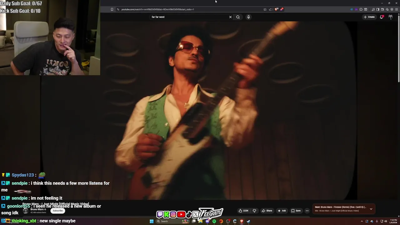Start voice search with the microphone icon
Image resolution: width=400 pixels, height=225 pixels.
click(248, 17)
